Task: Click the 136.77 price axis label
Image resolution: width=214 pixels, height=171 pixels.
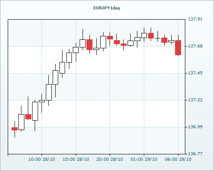Action: 195,154
